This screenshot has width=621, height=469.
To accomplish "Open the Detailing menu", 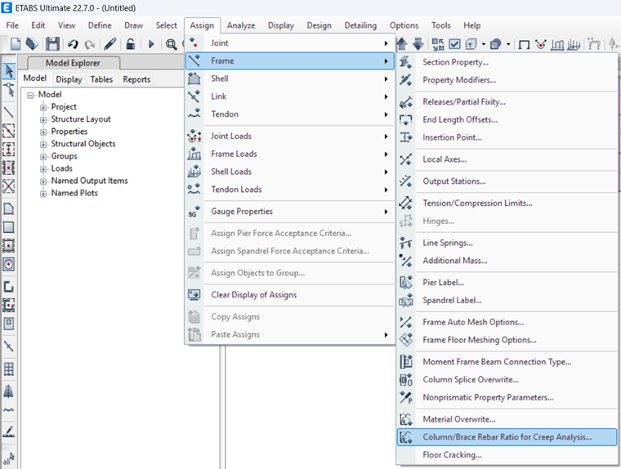I will tap(360, 25).
